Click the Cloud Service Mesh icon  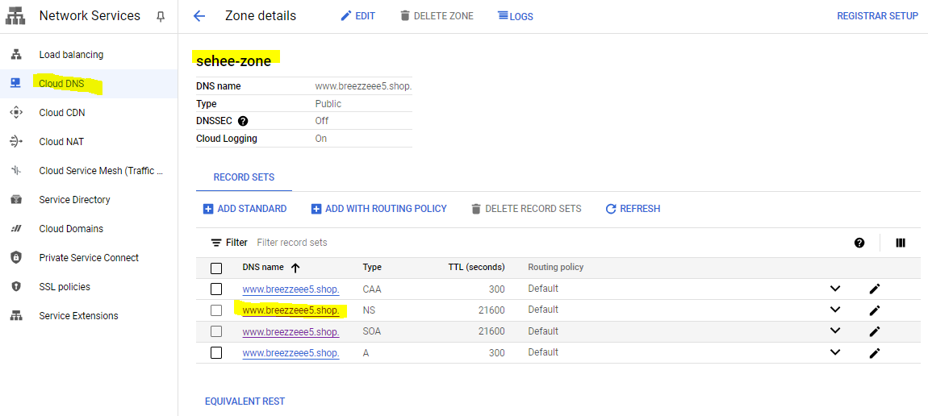(16, 170)
